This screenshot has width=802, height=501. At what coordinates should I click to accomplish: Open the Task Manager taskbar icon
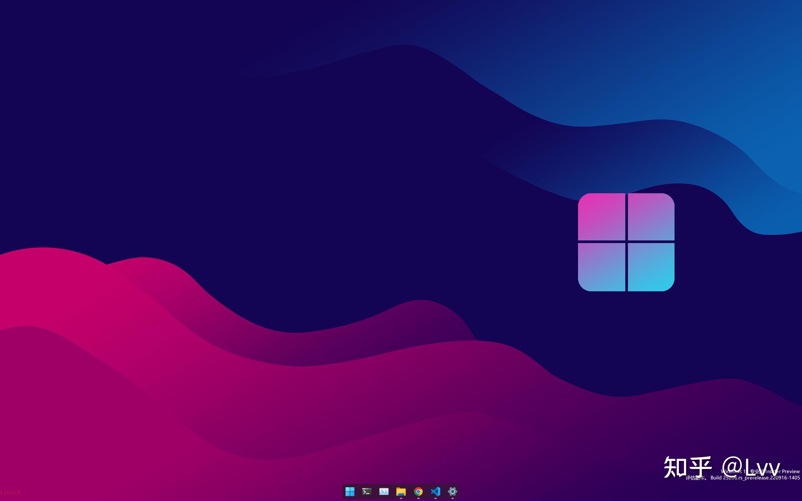(384, 491)
